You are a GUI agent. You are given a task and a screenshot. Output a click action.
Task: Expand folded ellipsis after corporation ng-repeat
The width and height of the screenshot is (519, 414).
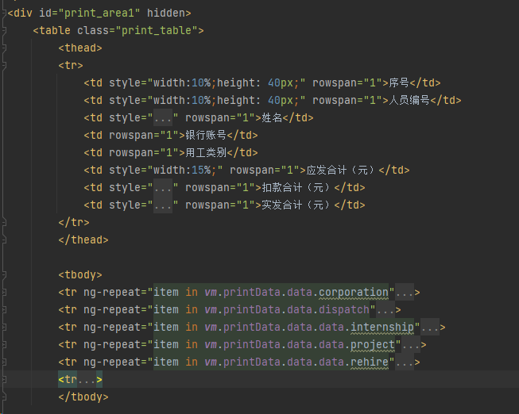405,292
